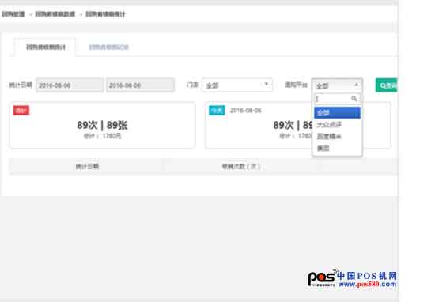Select the highlighted 全部 option in list

point(337,112)
